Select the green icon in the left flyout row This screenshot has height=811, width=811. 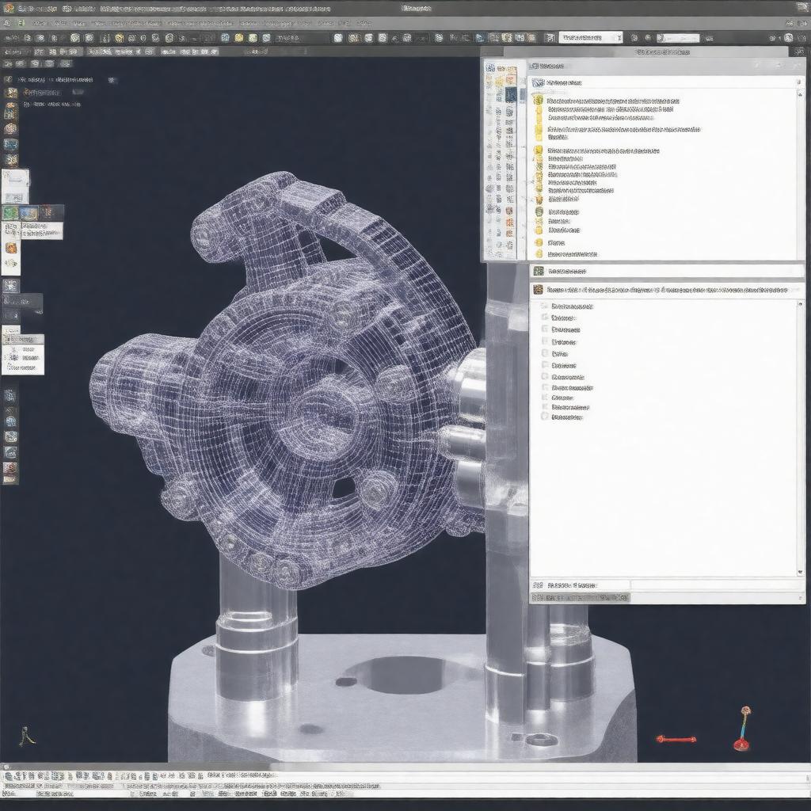pos(10,212)
